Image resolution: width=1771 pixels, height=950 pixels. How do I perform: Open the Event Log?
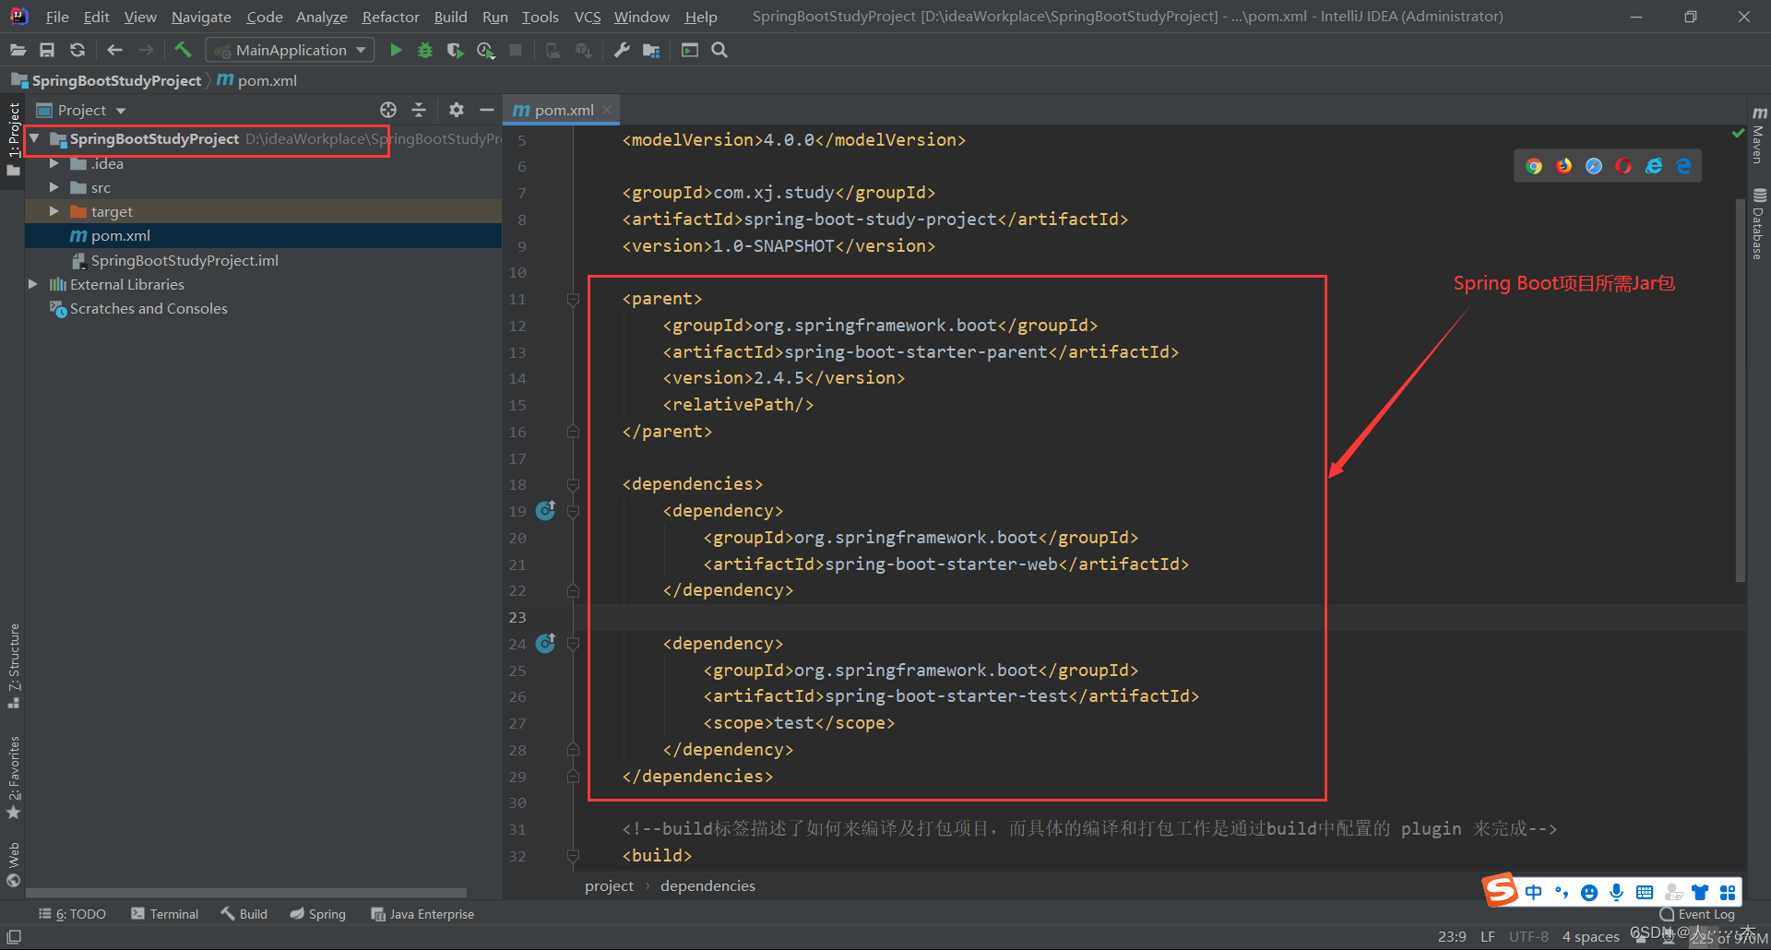coord(1697,914)
